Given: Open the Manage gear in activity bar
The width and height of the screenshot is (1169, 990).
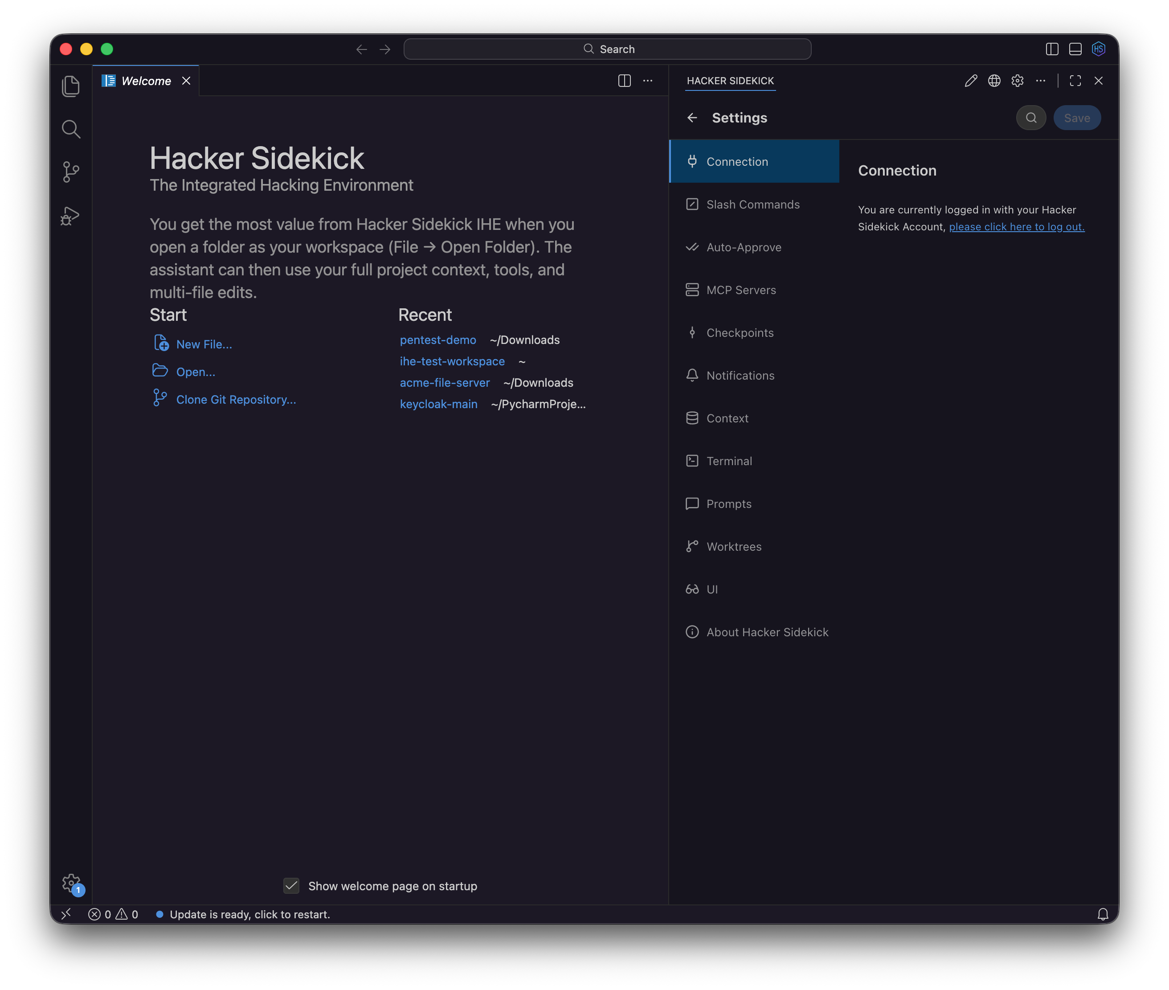Looking at the screenshot, I should [72, 884].
